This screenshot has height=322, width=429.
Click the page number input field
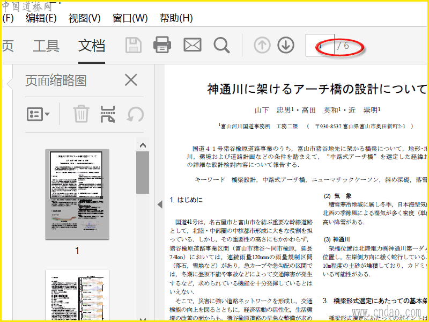320,45
